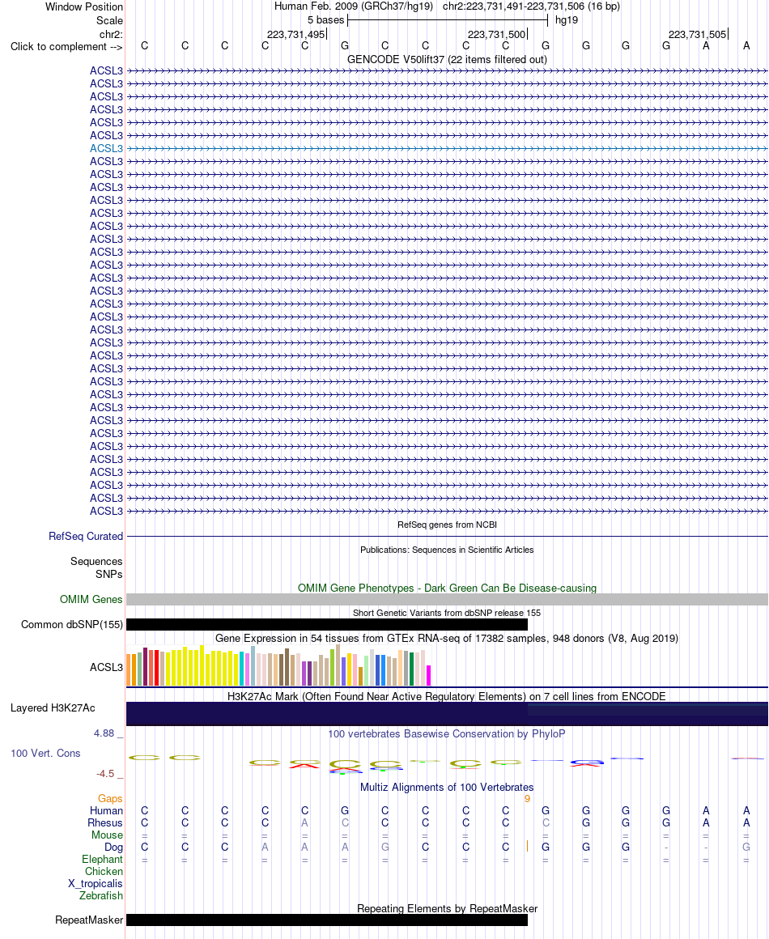Click the orange gap count '9'

coord(528,799)
